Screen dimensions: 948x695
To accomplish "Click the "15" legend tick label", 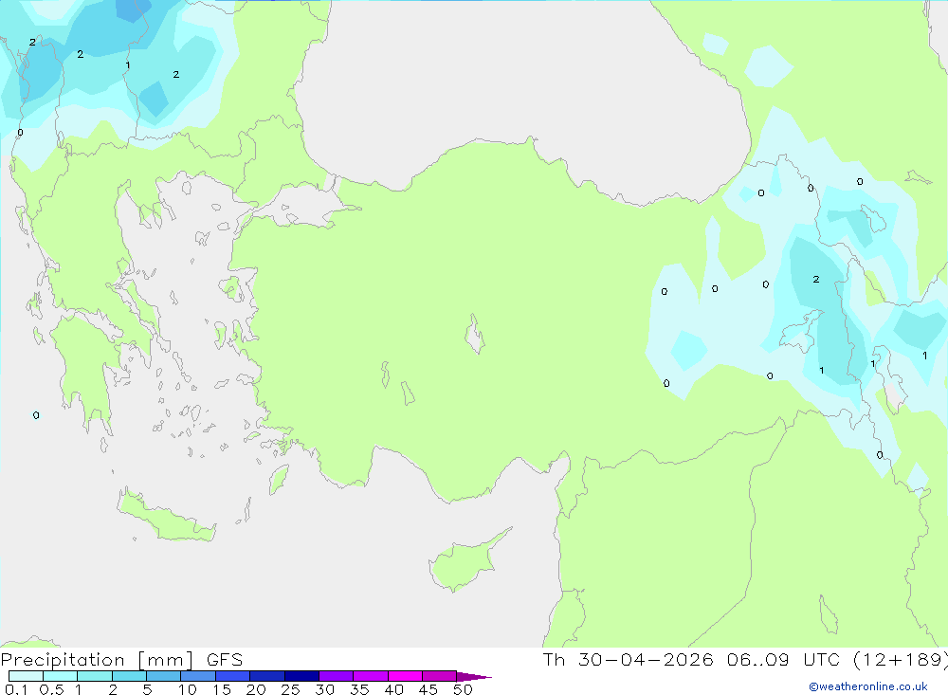I will [x=222, y=689].
